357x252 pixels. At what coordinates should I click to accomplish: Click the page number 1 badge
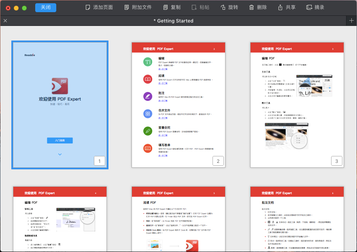pyautogui.click(x=100, y=161)
